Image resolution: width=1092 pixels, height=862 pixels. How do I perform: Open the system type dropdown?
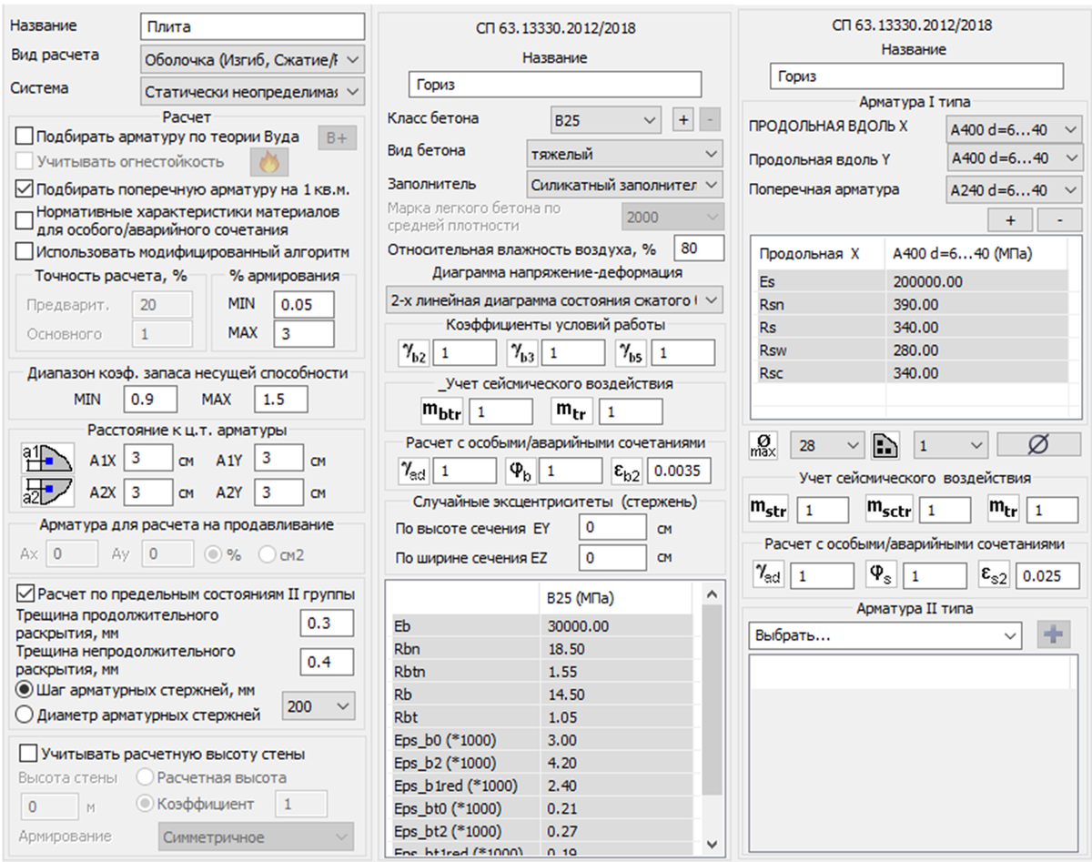(253, 92)
